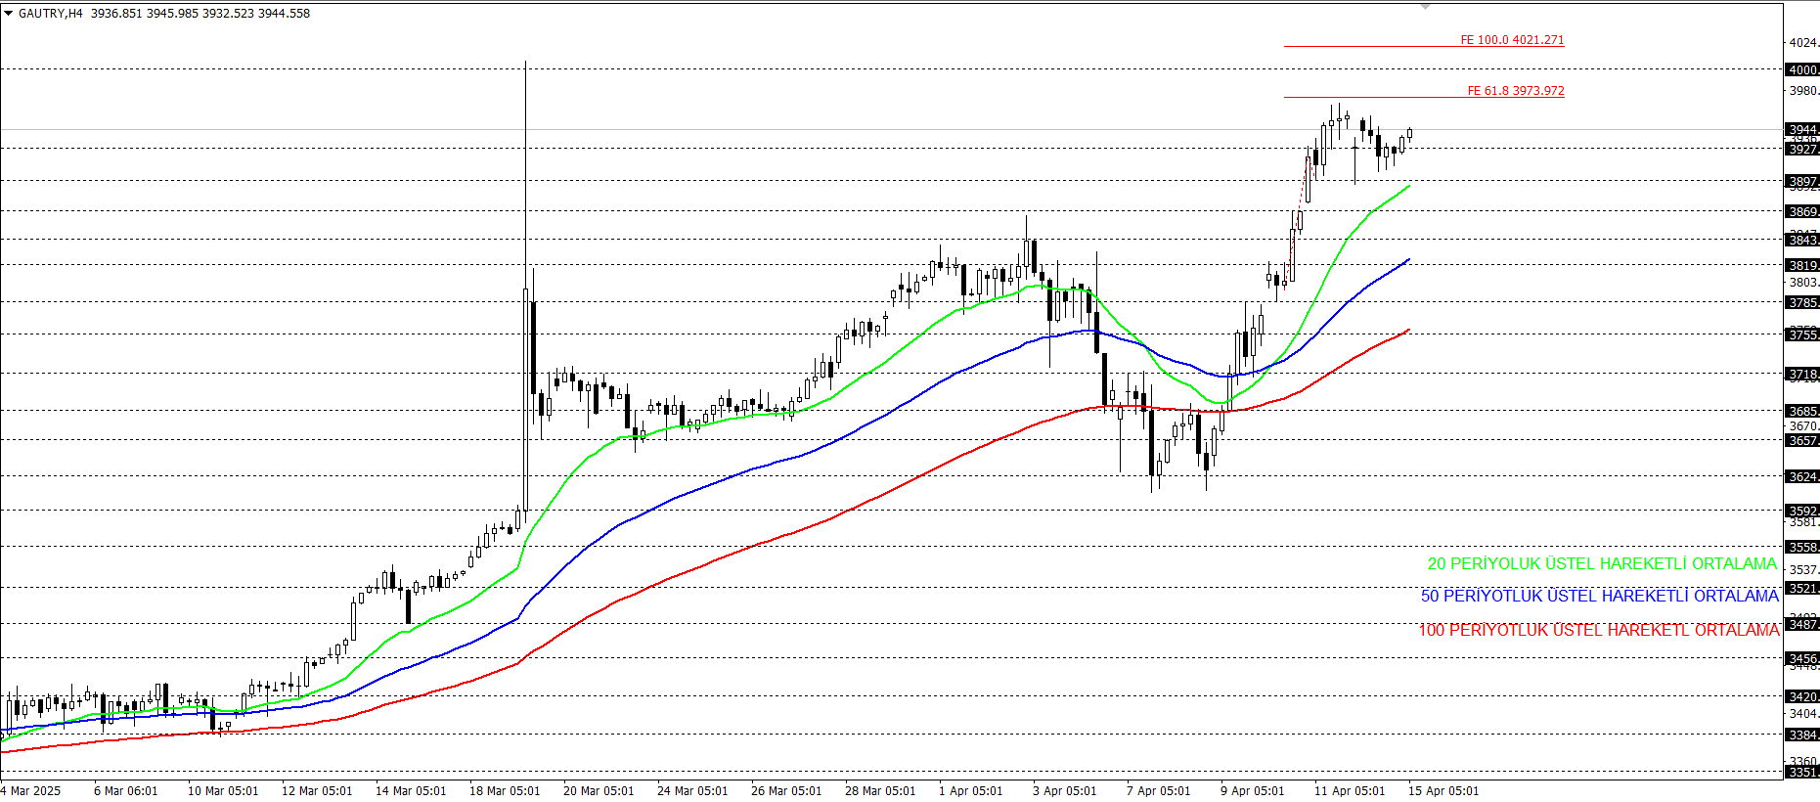Click the 3384 price level label
Viewport: 1820px width, 802px height.
click(x=1802, y=735)
